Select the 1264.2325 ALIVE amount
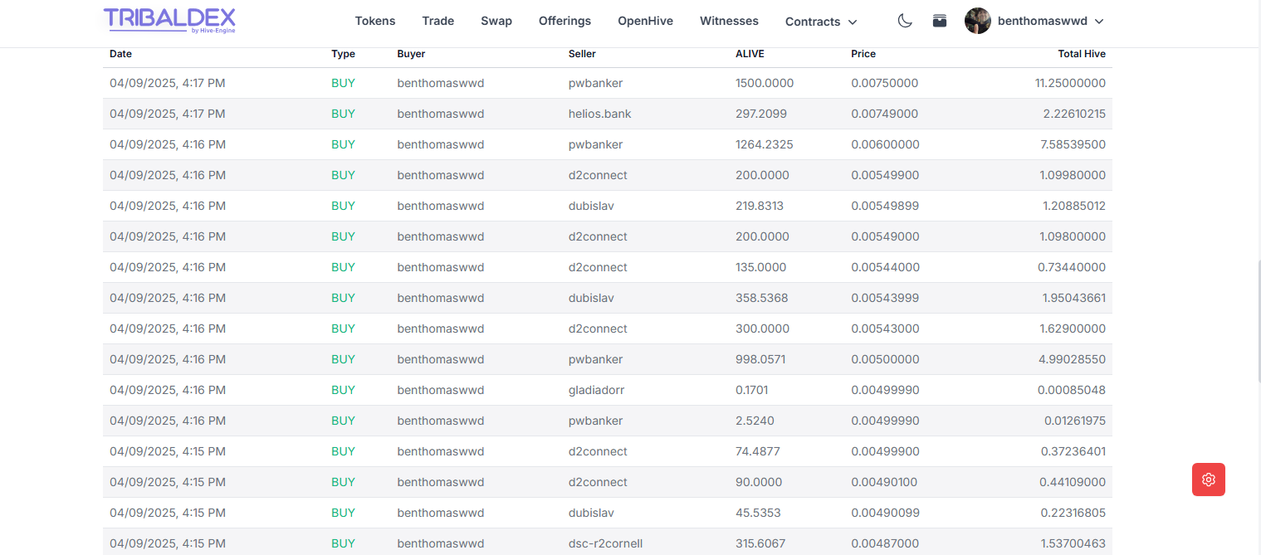This screenshot has height=555, width=1261. click(765, 144)
